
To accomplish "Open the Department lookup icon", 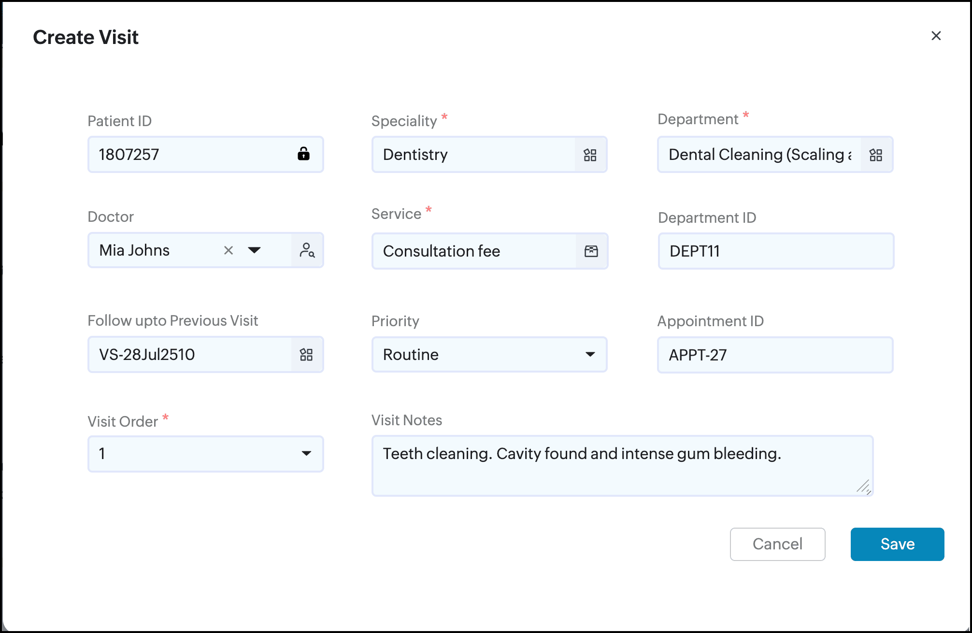I will pos(876,155).
